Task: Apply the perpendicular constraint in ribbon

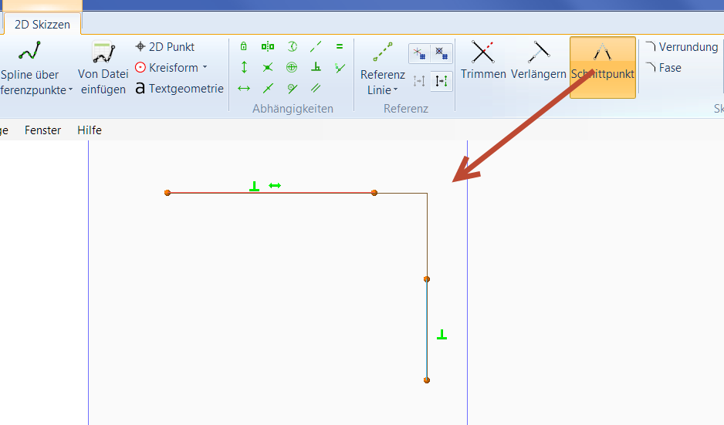Action: (x=316, y=67)
